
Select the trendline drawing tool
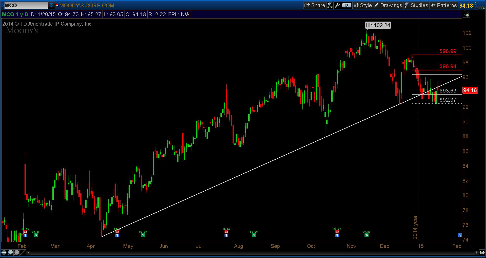click(23, 252)
